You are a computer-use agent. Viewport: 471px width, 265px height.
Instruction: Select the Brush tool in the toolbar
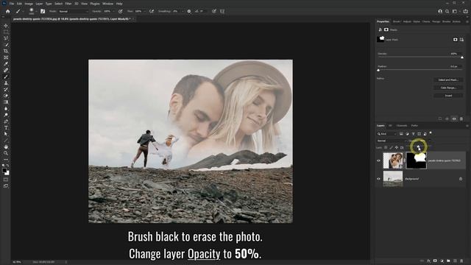(x=6, y=77)
